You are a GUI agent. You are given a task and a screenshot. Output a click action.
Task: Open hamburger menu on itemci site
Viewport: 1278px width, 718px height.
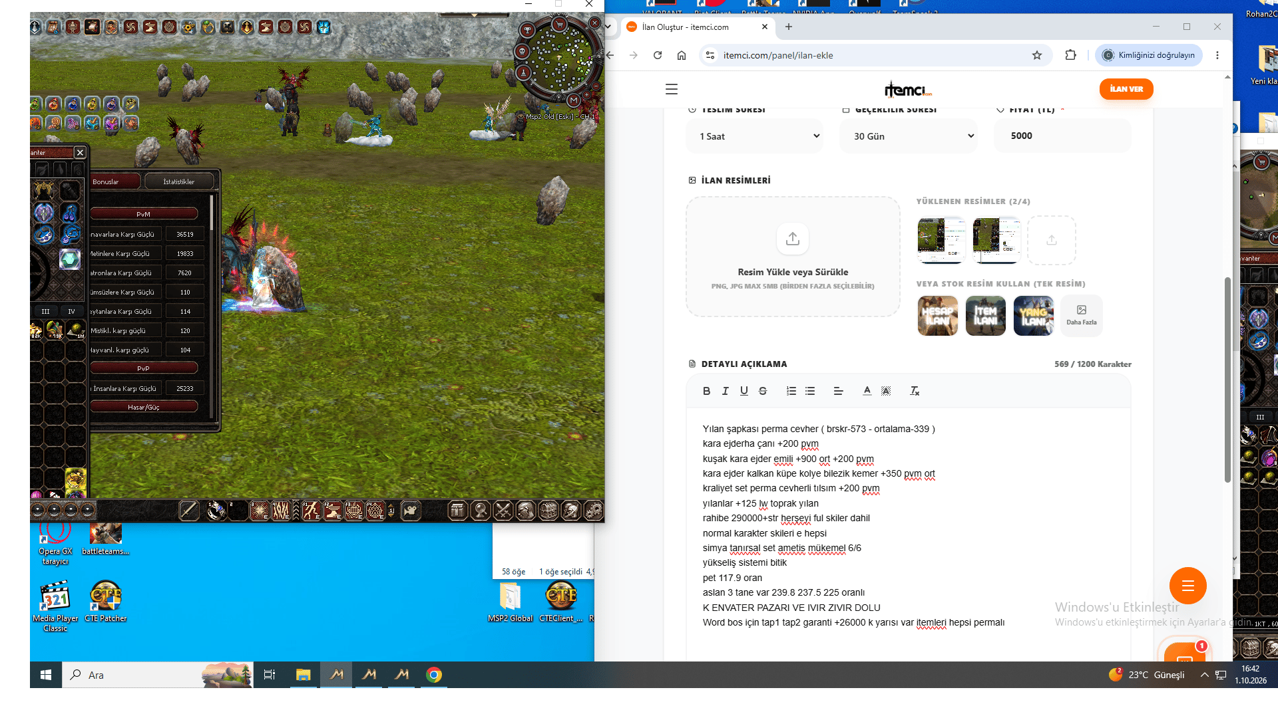click(672, 89)
